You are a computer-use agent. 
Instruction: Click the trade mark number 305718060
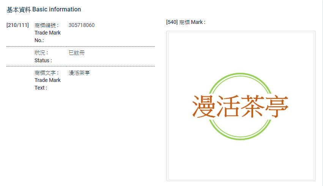[82, 25]
